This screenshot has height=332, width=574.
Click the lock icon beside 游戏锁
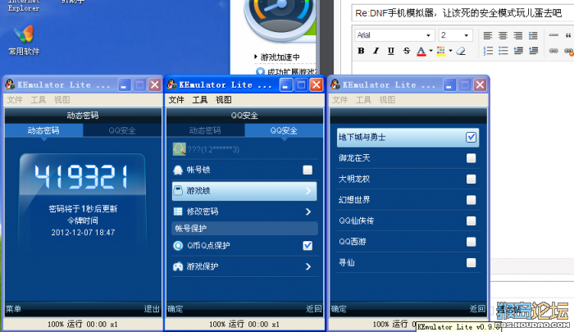178,191
